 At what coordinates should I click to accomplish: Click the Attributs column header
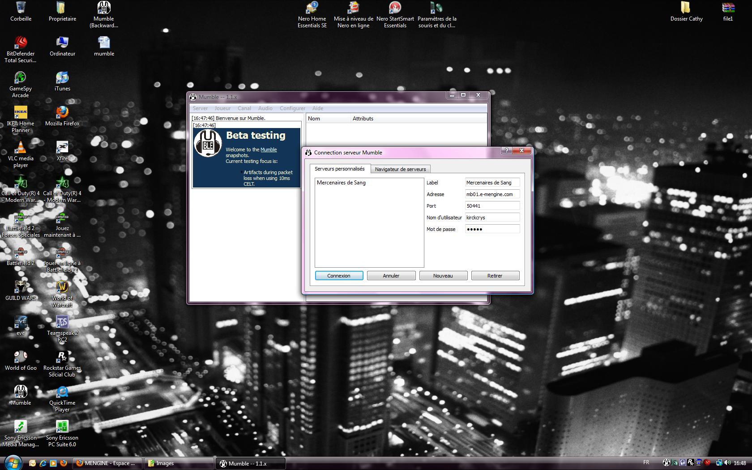(419, 119)
